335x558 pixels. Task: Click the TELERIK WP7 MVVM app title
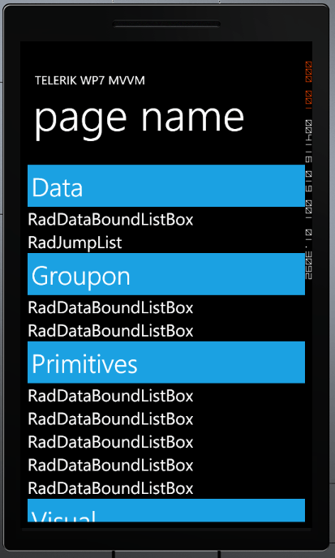click(x=90, y=81)
